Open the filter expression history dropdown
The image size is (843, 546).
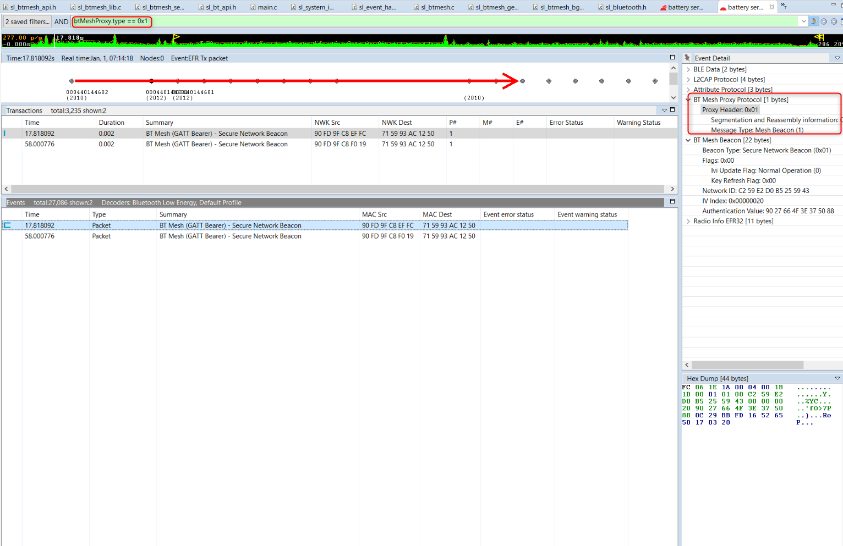tap(803, 21)
